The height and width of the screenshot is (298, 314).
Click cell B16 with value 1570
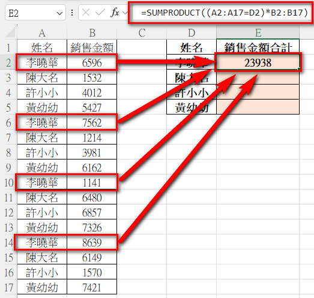point(92,272)
